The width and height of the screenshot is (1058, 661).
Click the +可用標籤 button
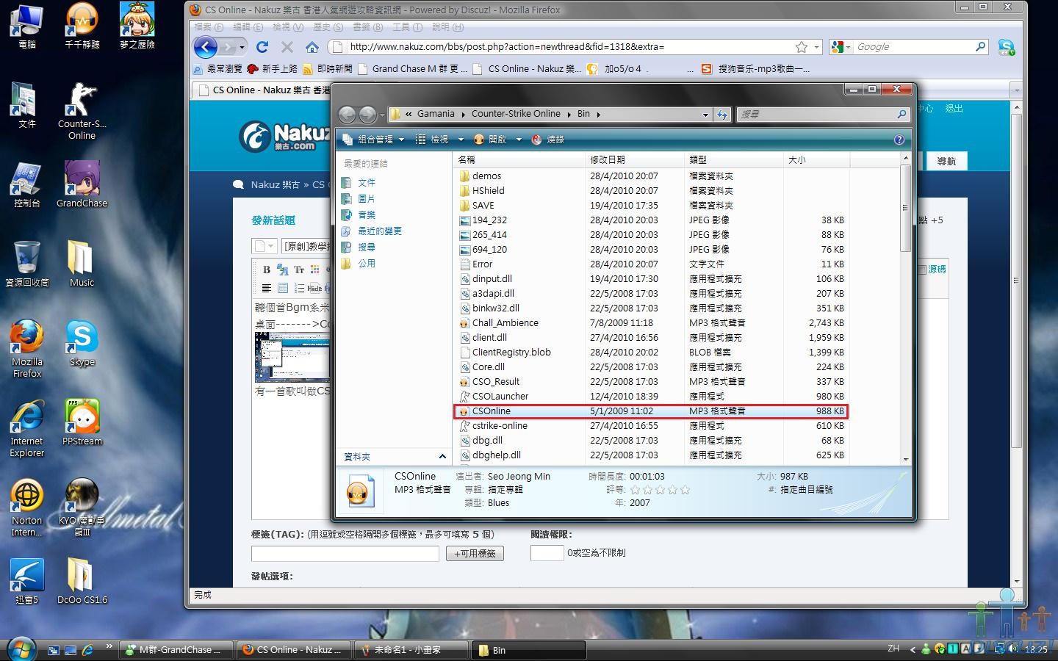point(475,554)
